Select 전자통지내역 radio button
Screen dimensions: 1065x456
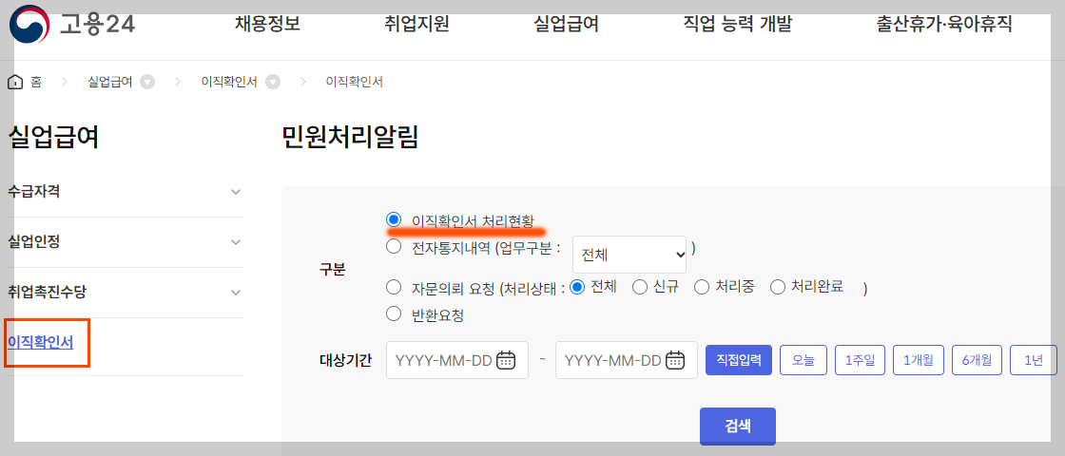[394, 246]
